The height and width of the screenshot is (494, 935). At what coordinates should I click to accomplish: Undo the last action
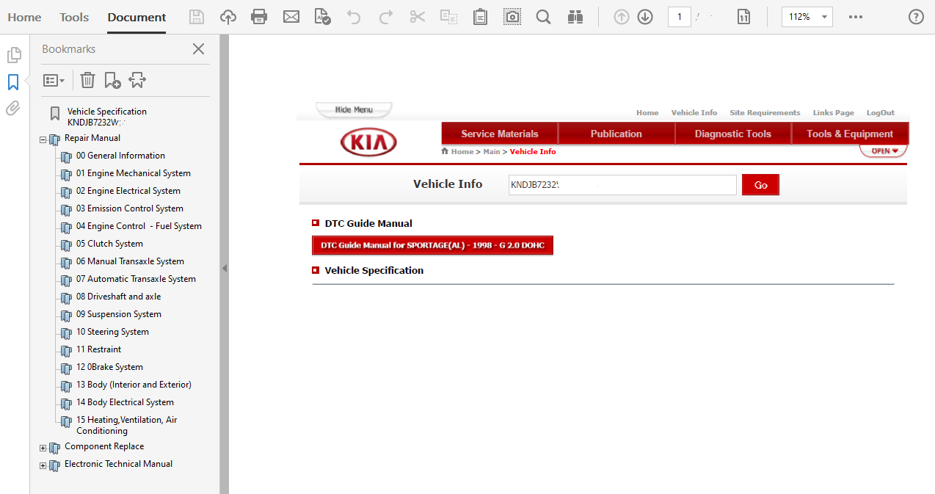point(353,16)
